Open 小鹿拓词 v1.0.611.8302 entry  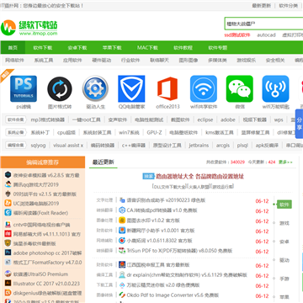[159, 241]
